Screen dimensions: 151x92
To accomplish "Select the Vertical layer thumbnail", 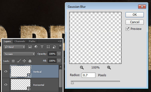I will [x=21, y=71].
